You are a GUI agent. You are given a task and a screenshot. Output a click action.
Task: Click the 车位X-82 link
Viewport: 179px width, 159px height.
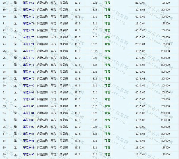28,99
